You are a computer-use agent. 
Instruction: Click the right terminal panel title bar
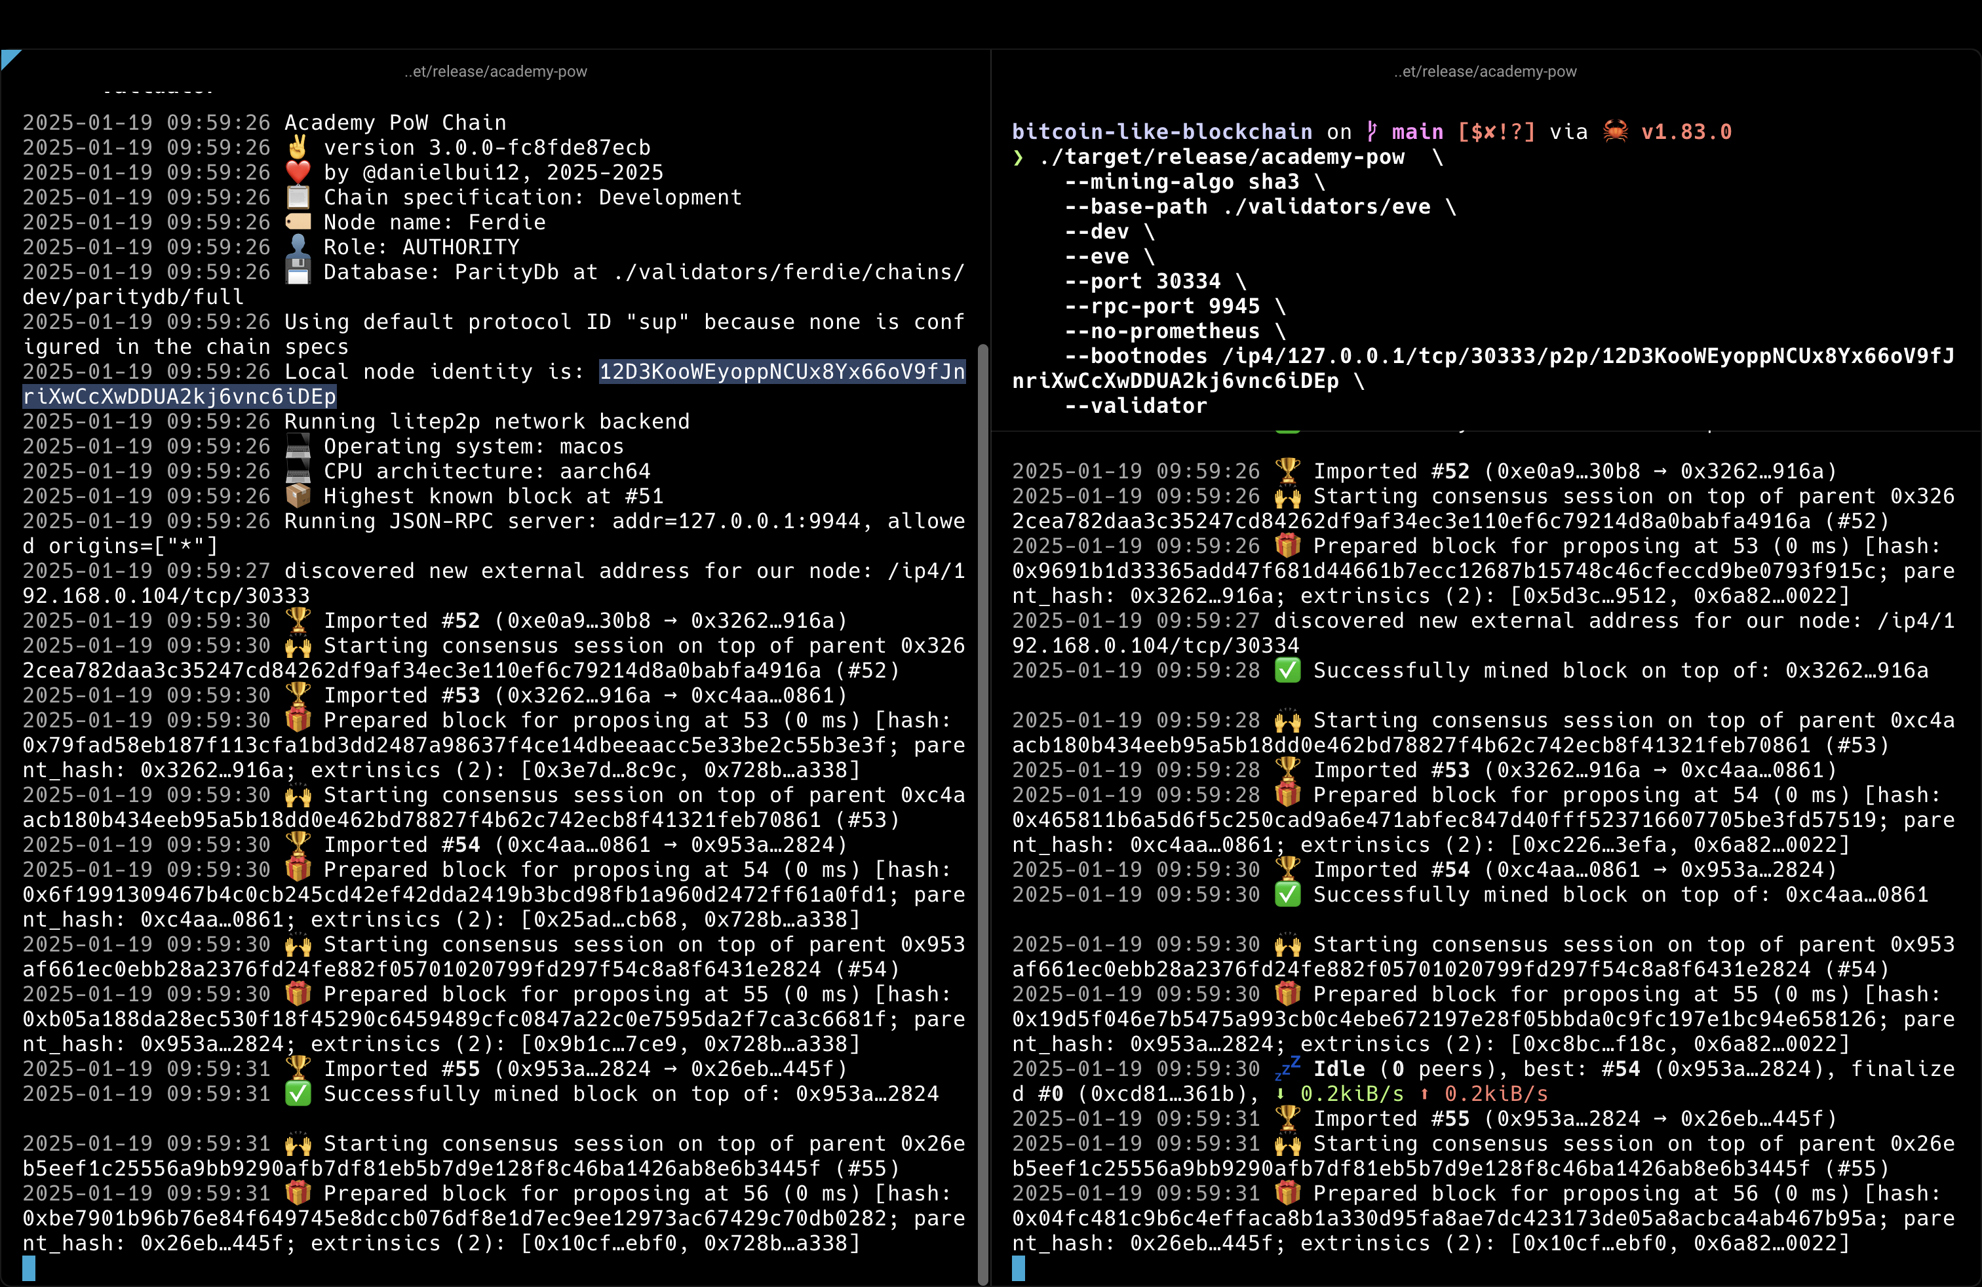(1486, 68)
